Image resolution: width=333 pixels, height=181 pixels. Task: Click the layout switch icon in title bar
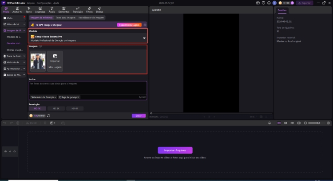[x=258, y=3]
